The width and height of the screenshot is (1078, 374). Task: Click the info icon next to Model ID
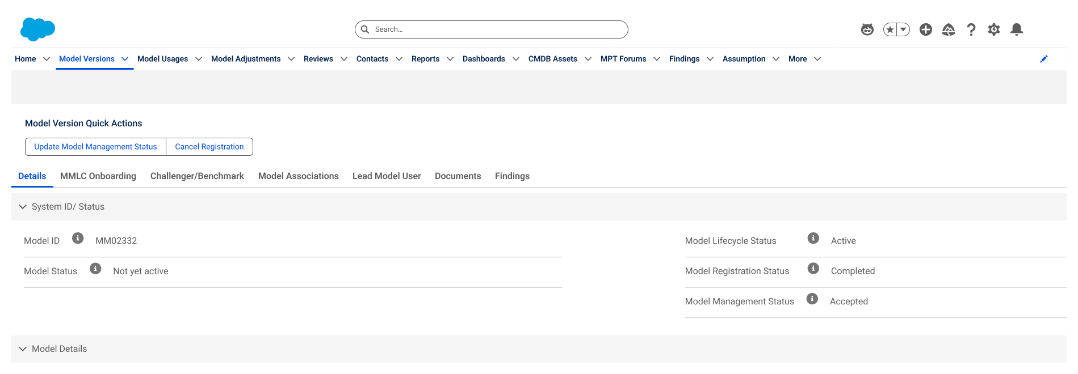click(78, 238)
